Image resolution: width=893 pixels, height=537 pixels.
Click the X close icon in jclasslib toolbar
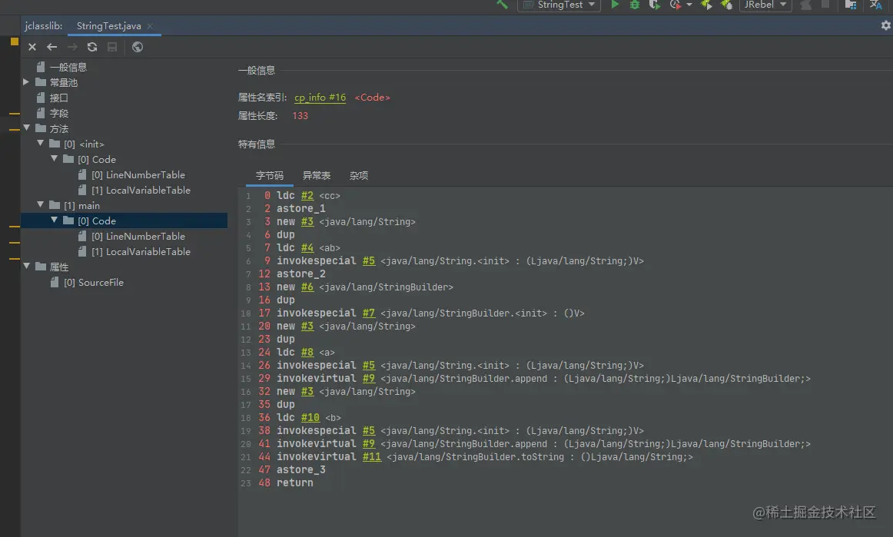point(32,47)
